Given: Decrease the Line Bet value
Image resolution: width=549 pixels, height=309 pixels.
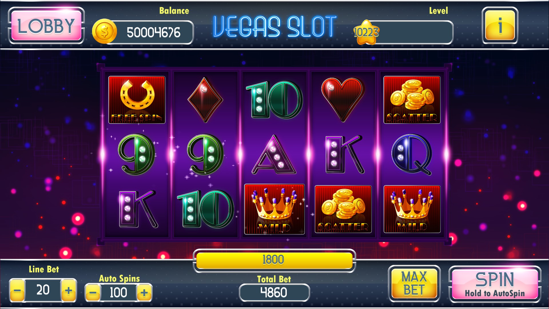Looking at the screenshot, I should coord(17,291).
